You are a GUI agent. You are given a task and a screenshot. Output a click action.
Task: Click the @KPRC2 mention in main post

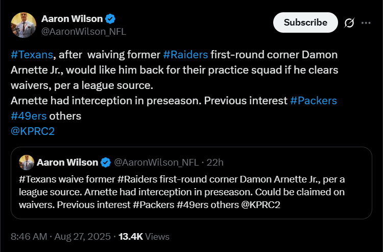pos(33,131)
